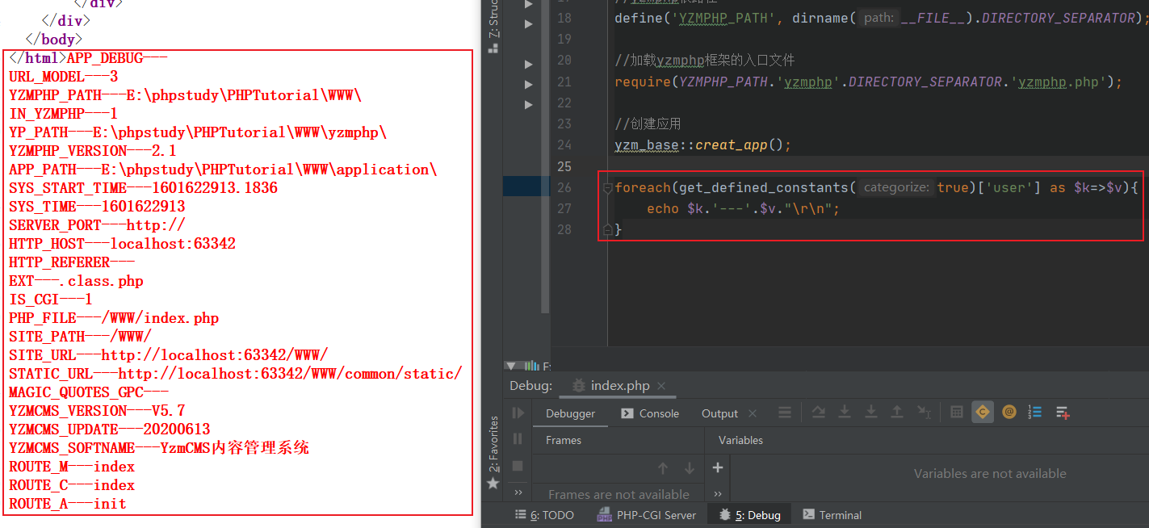Click fold end marker at line 28
1149x528 pixels.
pos(608,229)
